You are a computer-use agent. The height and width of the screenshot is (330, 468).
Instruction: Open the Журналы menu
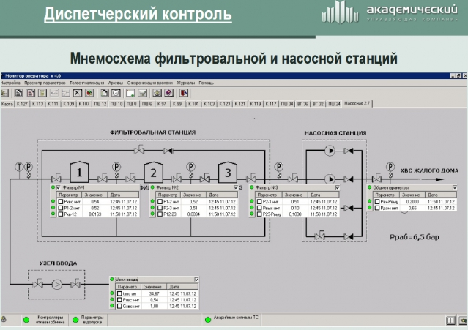[185, 83]
